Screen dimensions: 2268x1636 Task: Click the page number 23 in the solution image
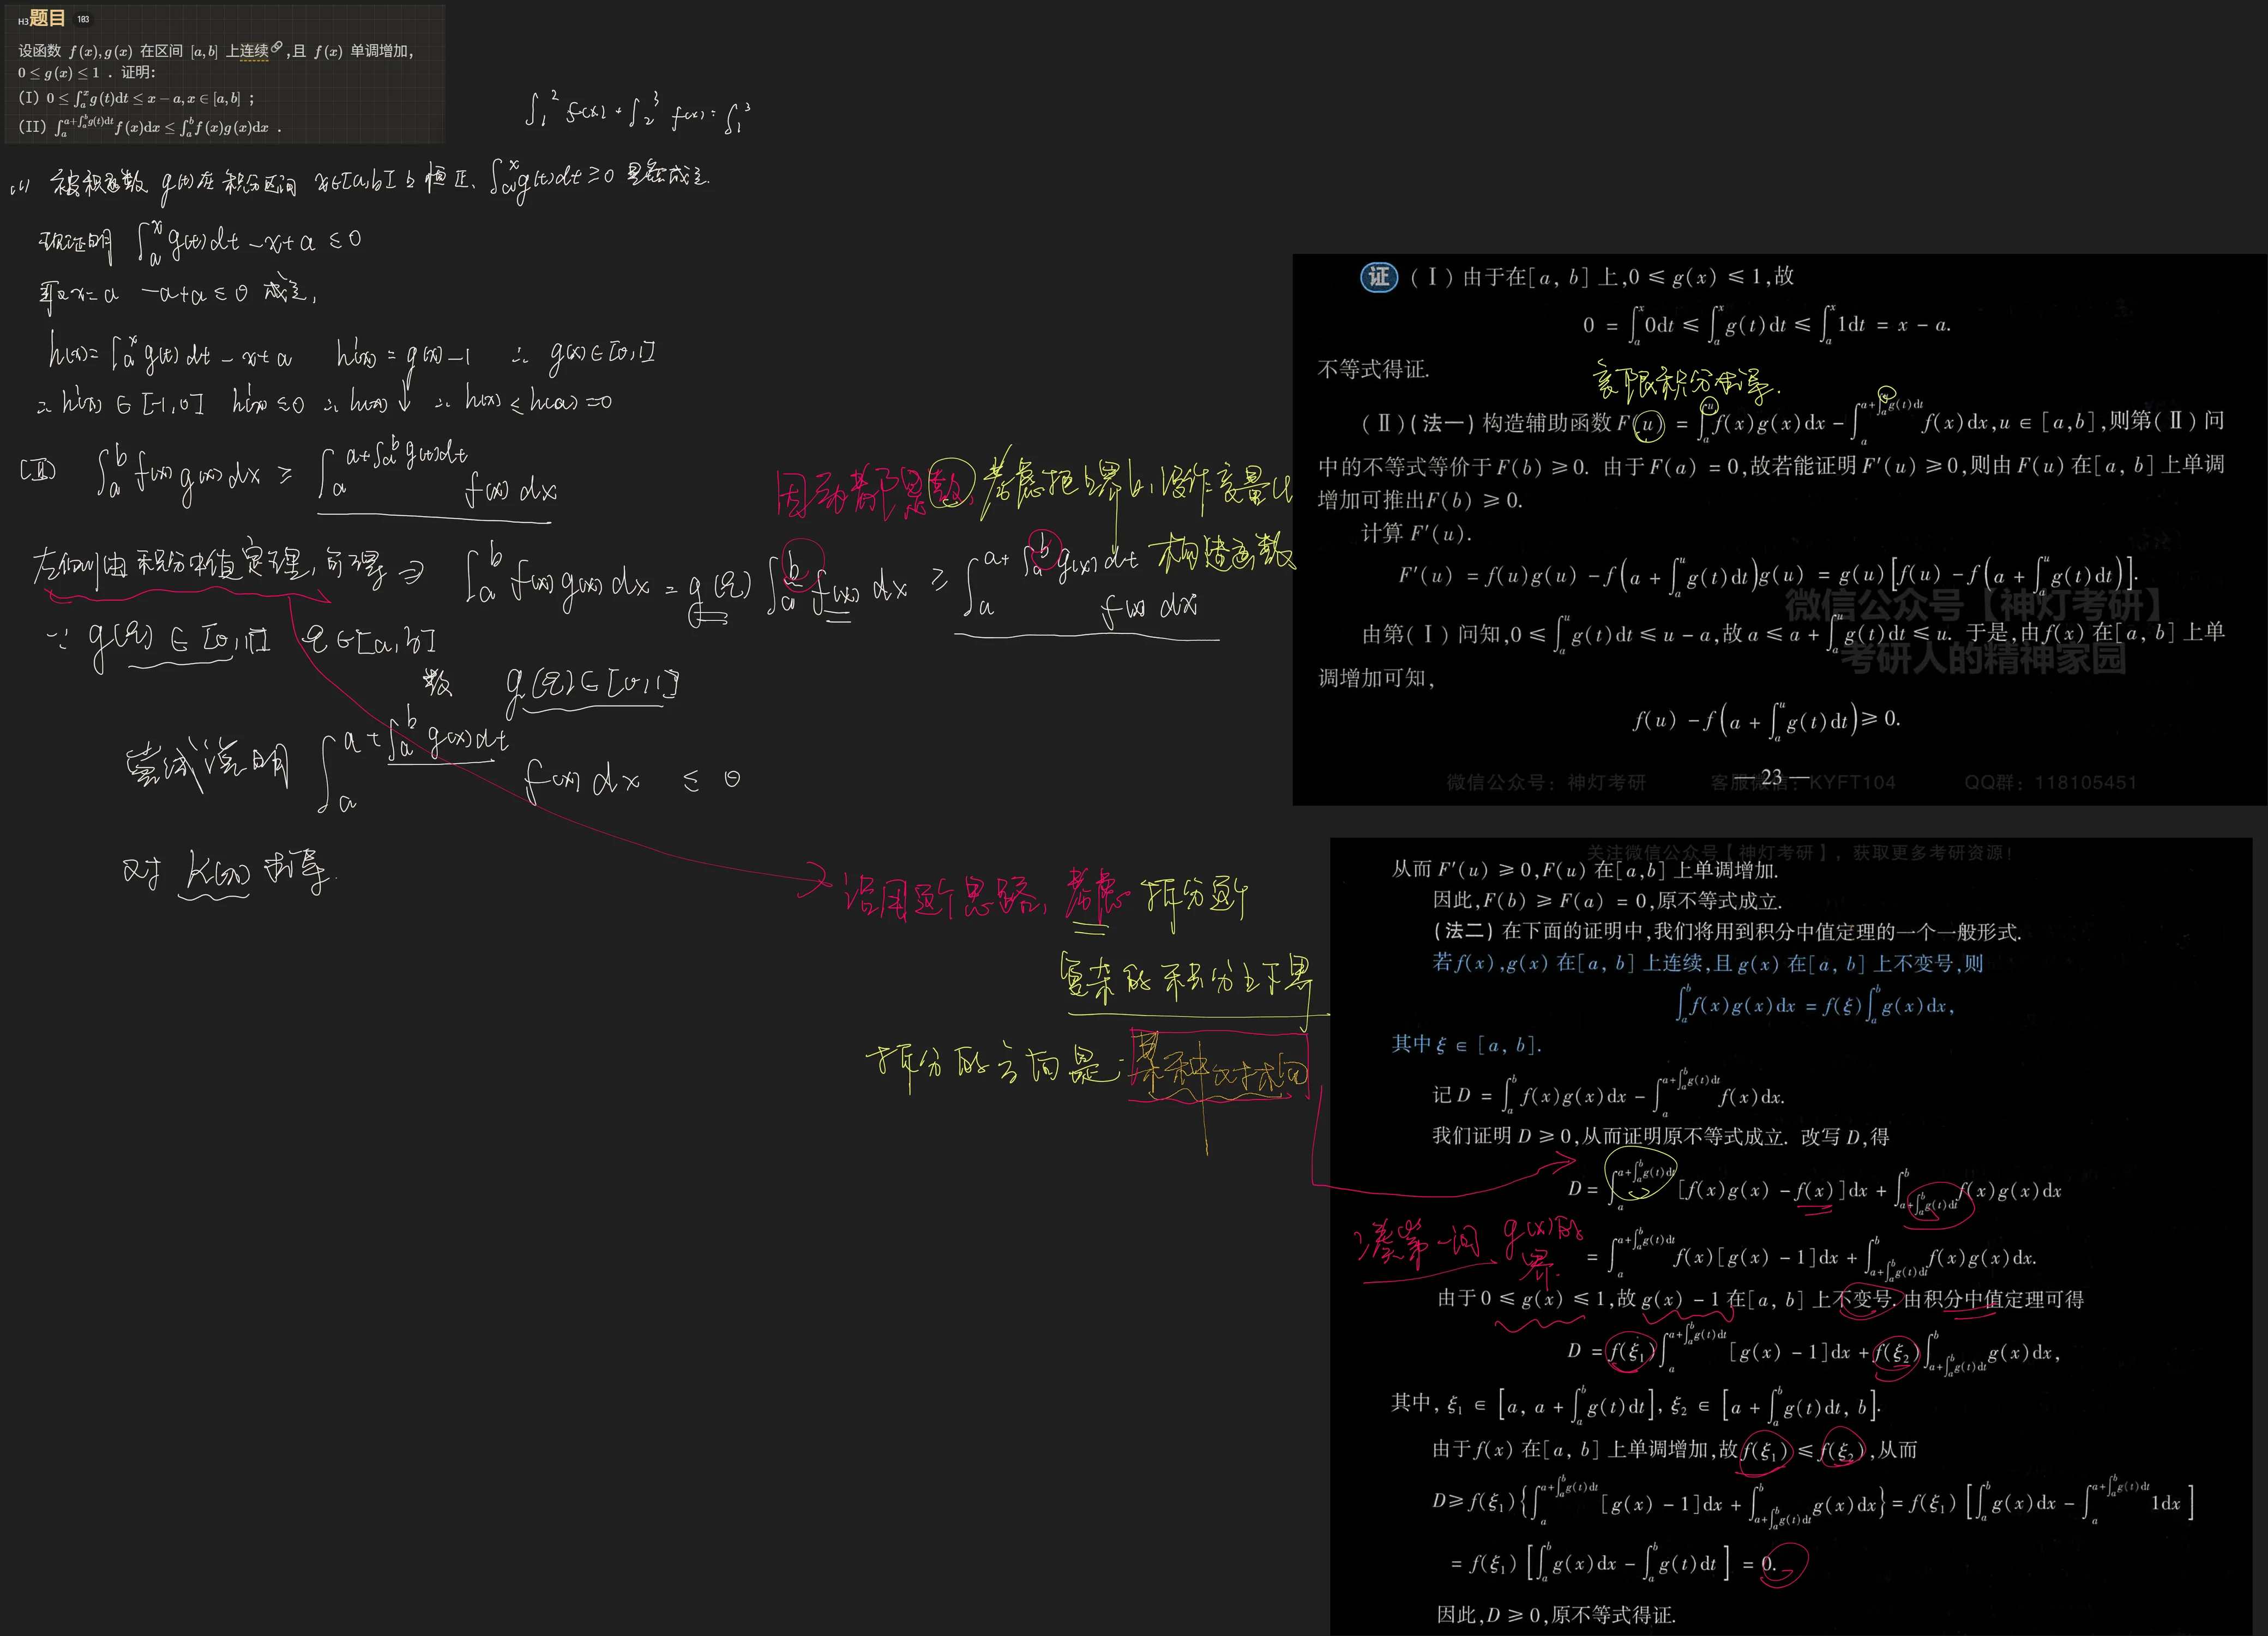click(1771, 776)
